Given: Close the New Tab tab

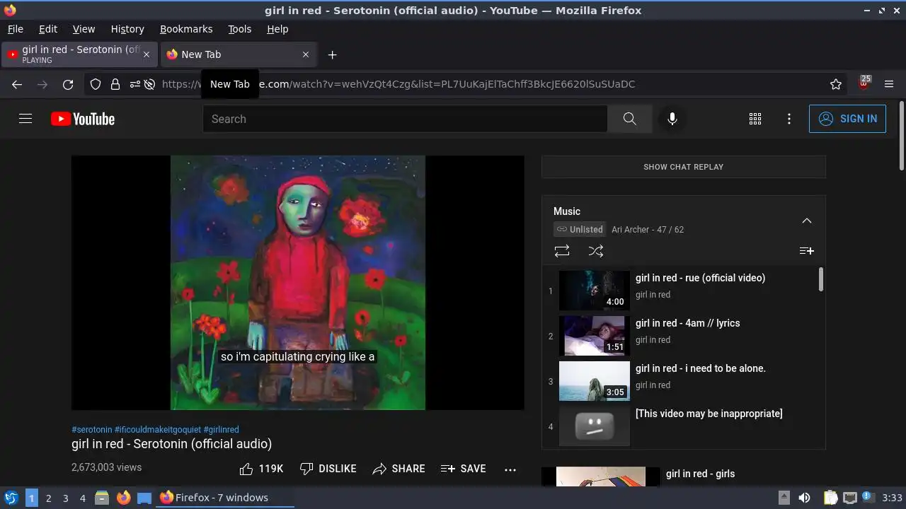Looking at the screenshot, I should (x=306, y=54).
